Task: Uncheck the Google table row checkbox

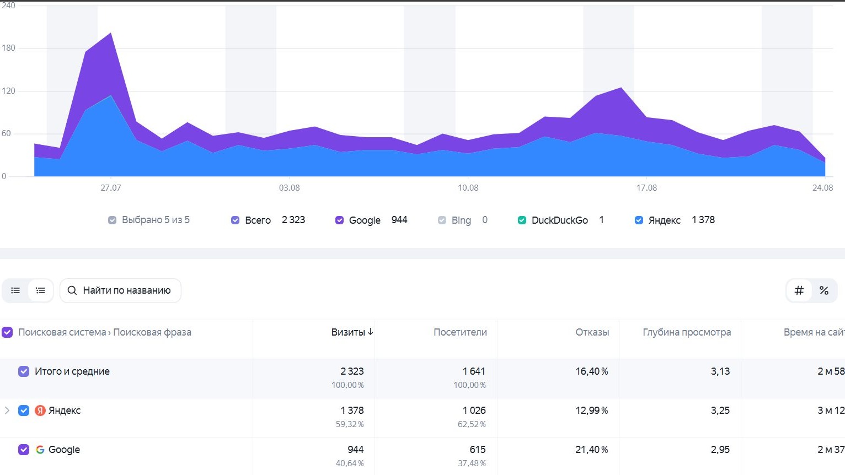Action: coord(24,450)
